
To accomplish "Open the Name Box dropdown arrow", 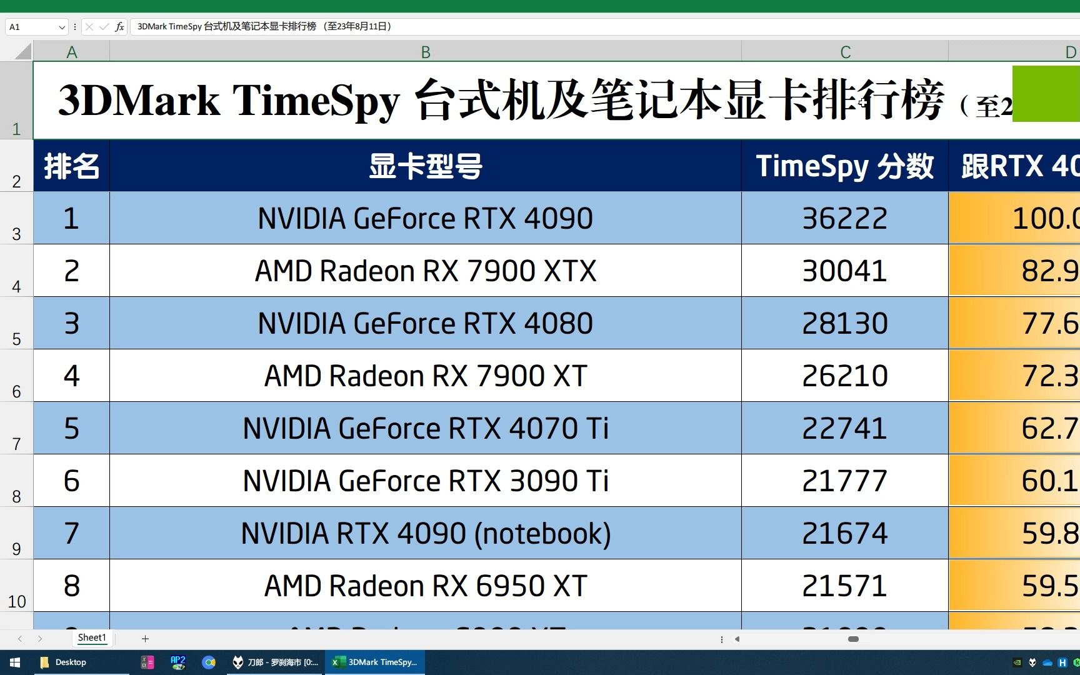I will [x=61, y=27].
